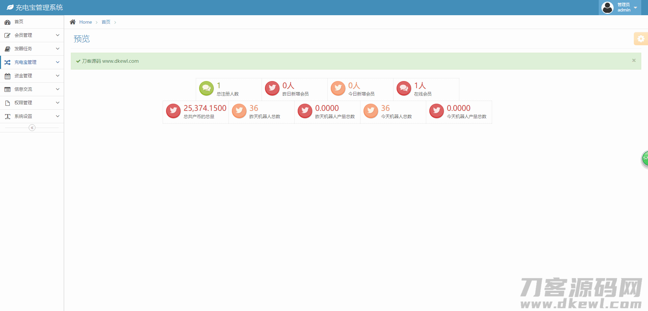Click the 首页 breadcrumb link
The image size is (648, 311).
[106, 22]
